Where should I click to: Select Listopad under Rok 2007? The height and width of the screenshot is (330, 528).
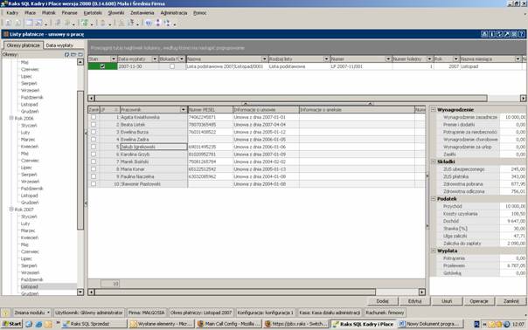tap(30, 286)
